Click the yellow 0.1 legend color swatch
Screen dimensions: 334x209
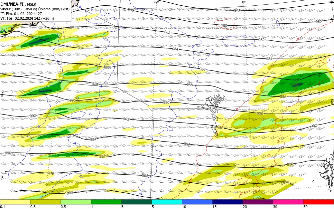pyautogui.click(x=15, y=202)
